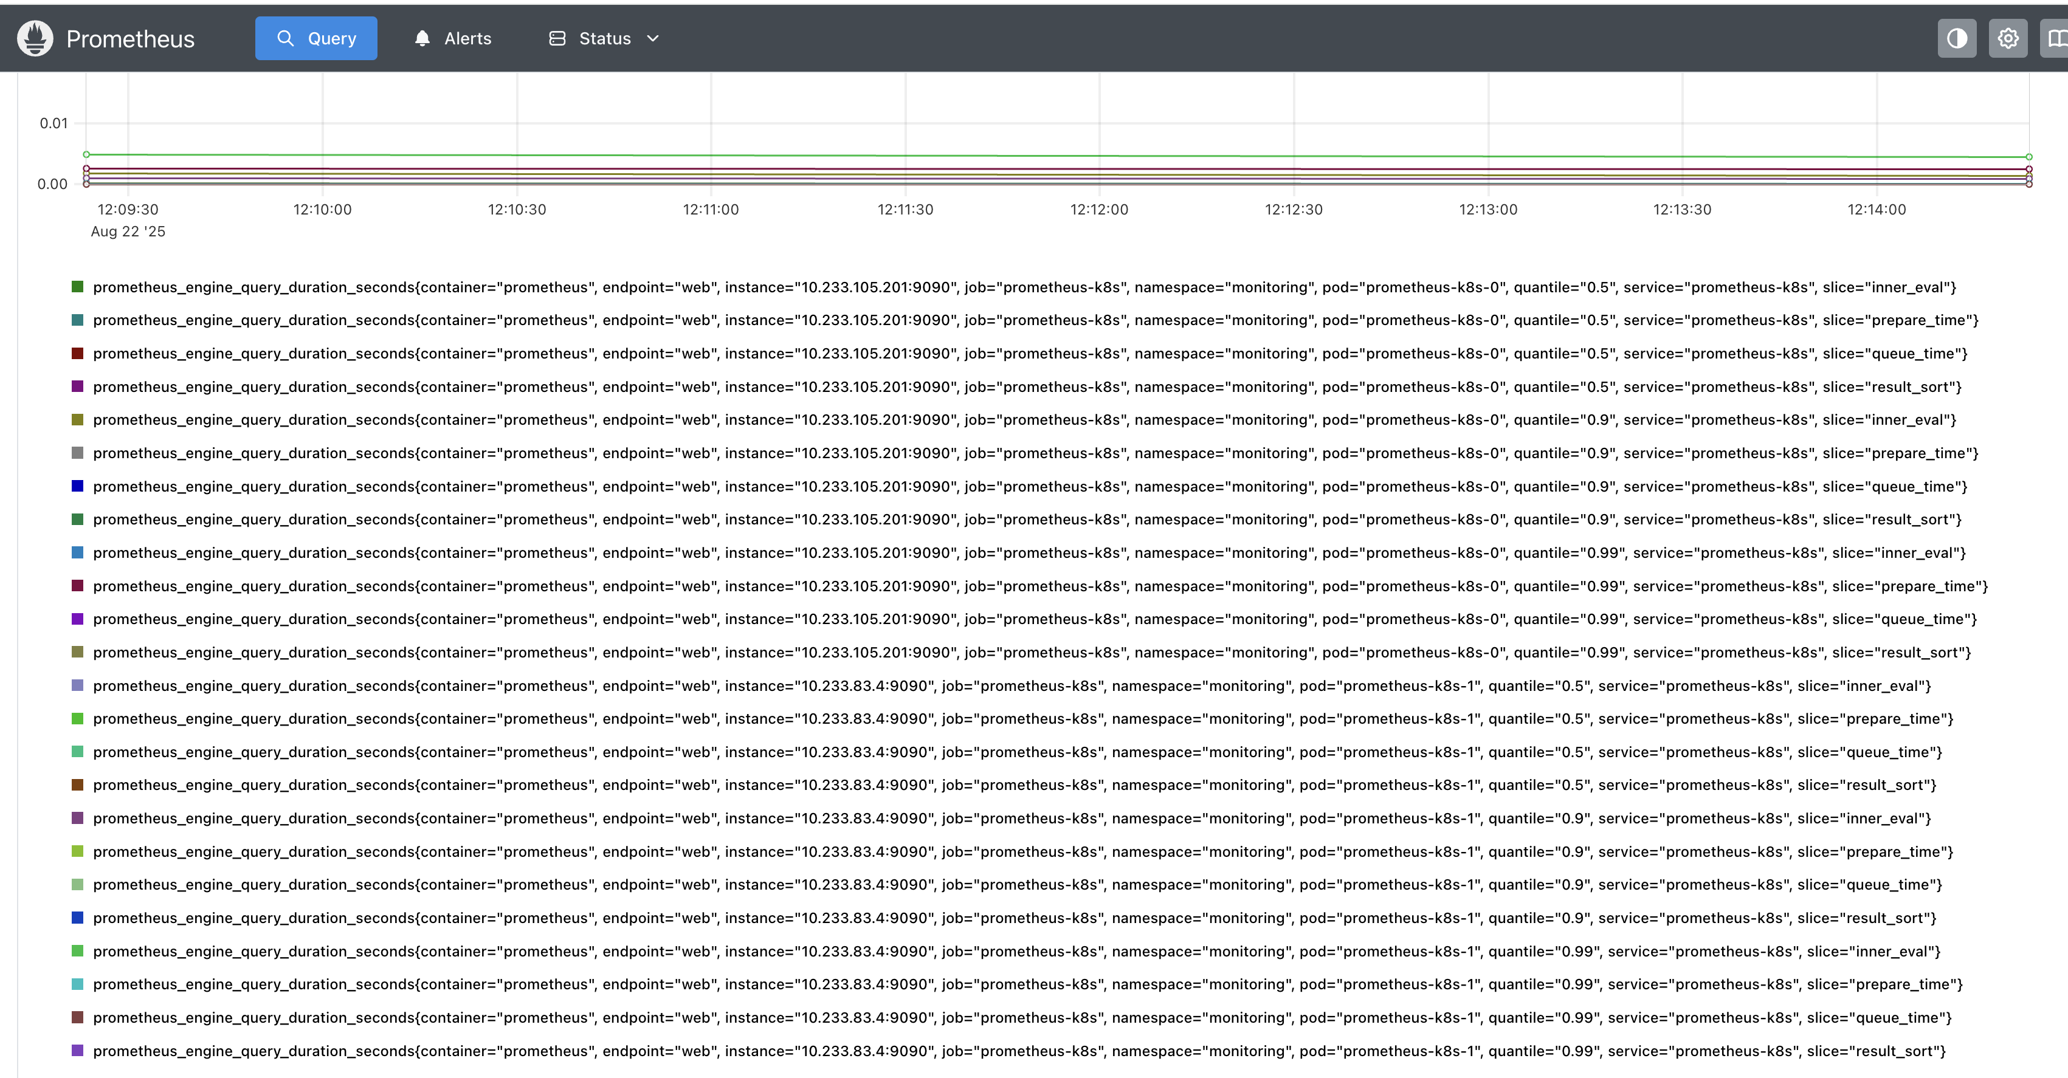Open the documentation book icon
Screen dimensions: 2068x1078
pos(2055,38)
